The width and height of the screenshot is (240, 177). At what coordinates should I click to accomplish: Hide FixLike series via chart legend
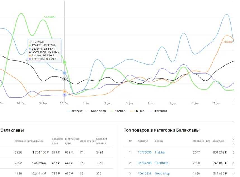pos(137,111)
